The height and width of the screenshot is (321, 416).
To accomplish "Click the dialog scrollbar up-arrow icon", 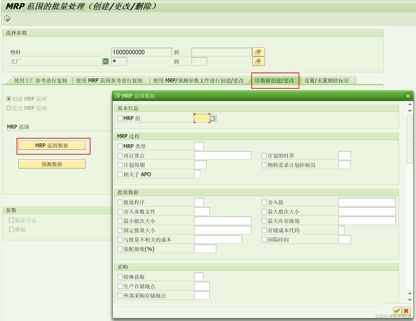I will tap(409, 104).
